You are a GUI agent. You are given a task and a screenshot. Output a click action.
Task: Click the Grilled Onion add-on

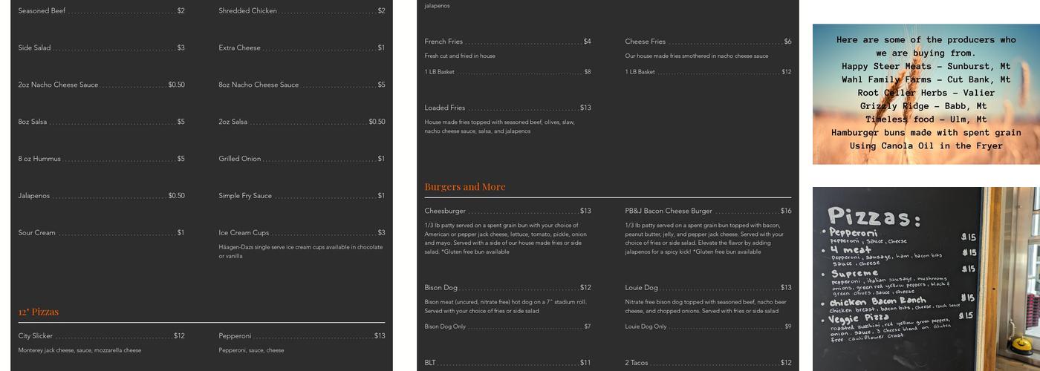(x=240, y=159)
